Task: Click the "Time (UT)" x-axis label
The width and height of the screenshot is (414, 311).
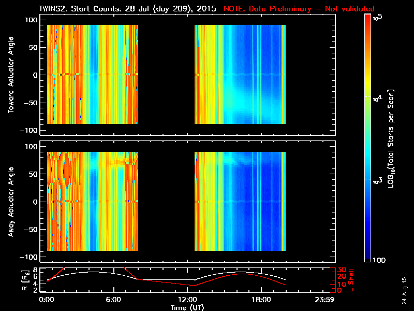Action: click(189, 307)
